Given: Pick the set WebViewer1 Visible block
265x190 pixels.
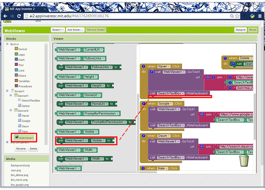Looking at the screenshot, I should (x=85, y=141).
